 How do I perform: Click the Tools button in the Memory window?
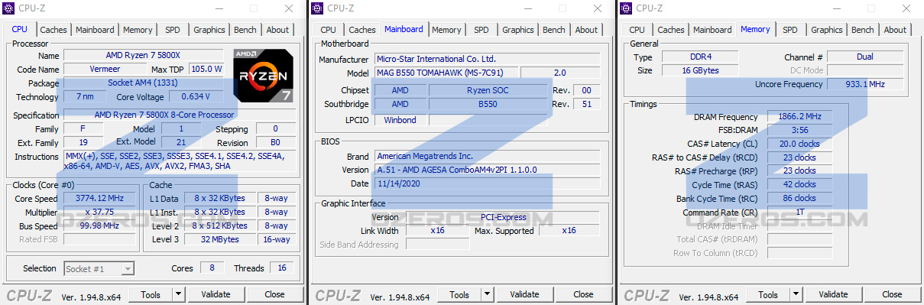click(768, 294)
